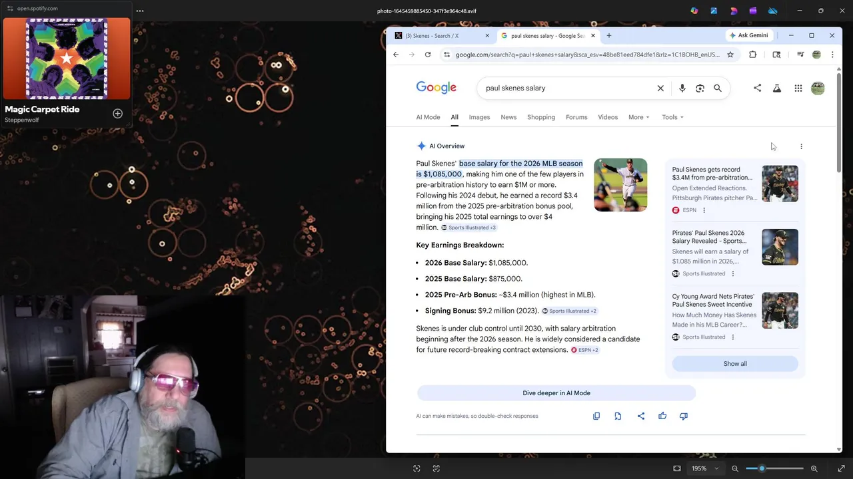Viewport: 853px width, 479px height.
Task: Go back in Chrome browser
Action: click(x=396, y=55)
